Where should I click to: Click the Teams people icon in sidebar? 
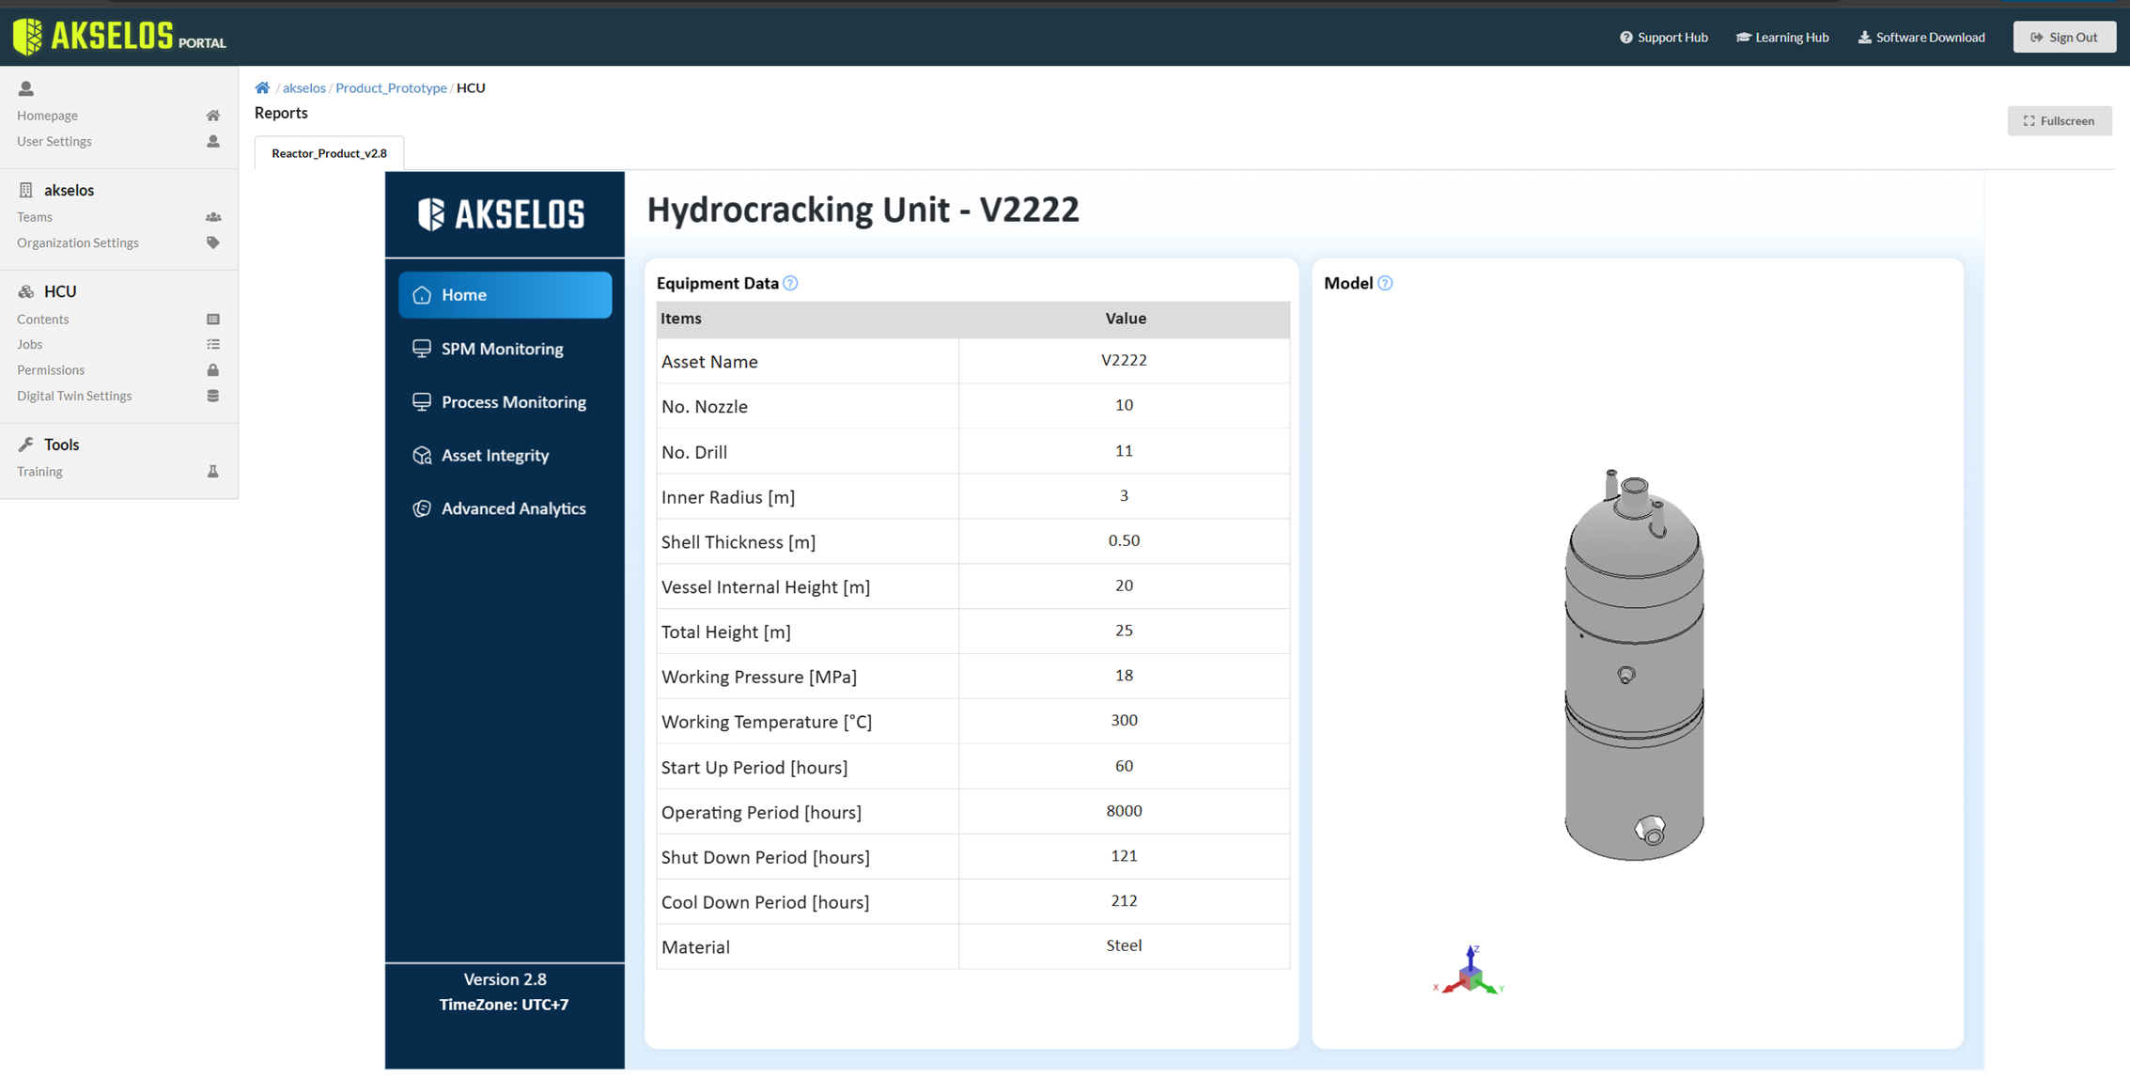pos(213,217)
